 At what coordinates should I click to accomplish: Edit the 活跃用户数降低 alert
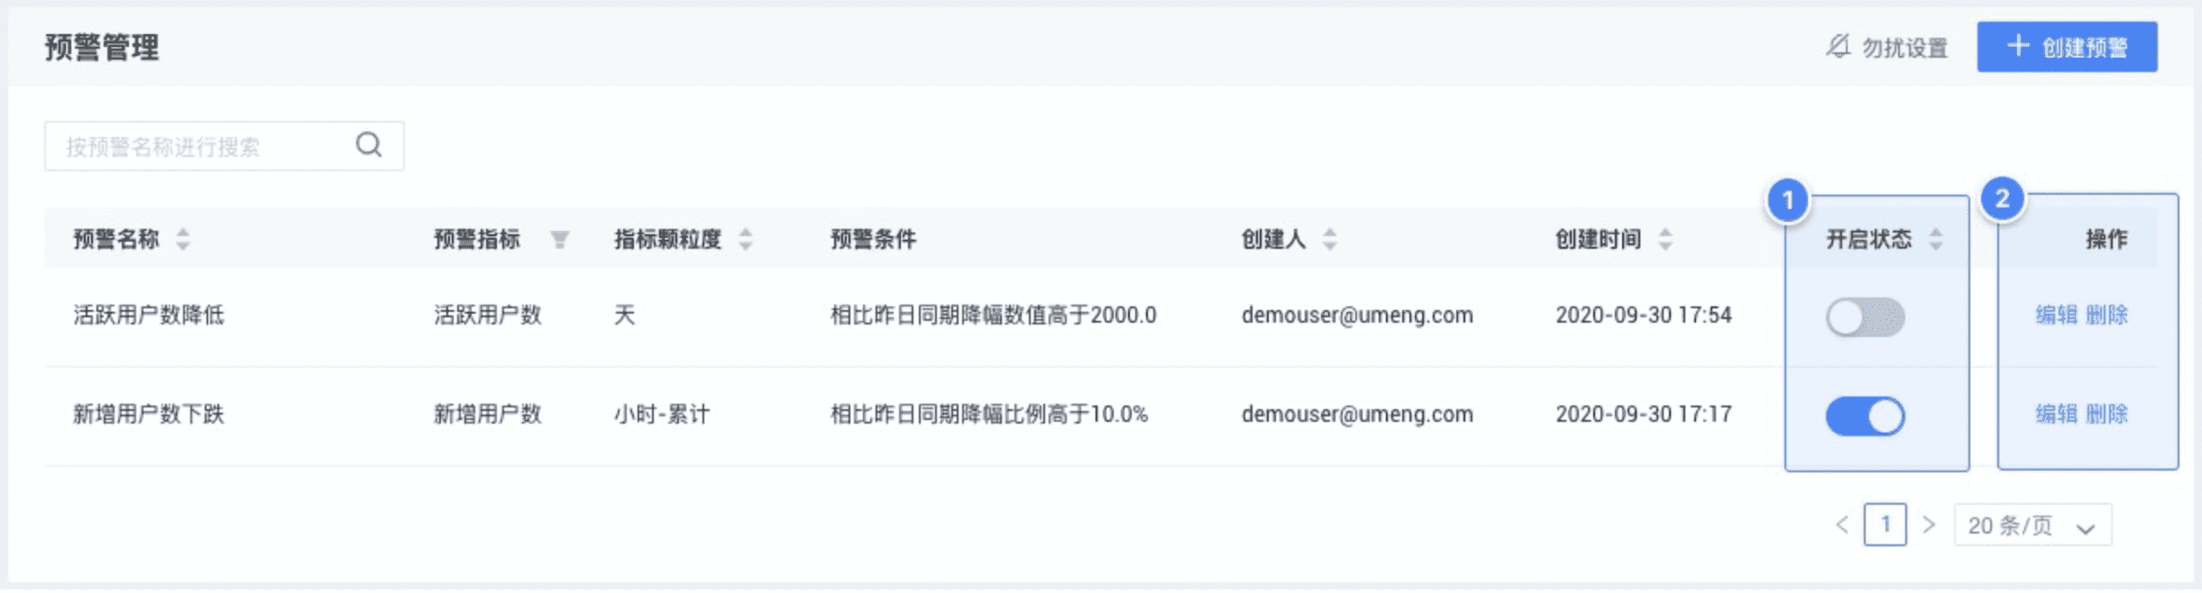[x=2056, y=315]
